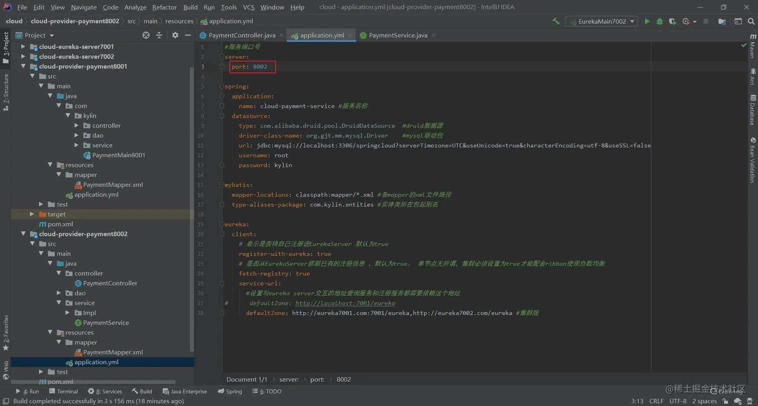Click the Run with Profiler clock icon
The width and height of the screenshot is (758, 406).
point(686,22)
